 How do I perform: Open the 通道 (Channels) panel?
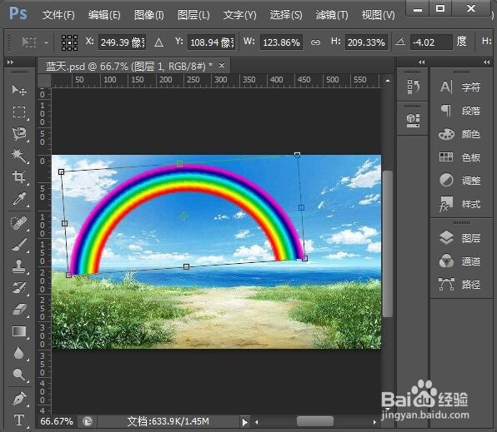pyautogui.click(x=461, y=261)
